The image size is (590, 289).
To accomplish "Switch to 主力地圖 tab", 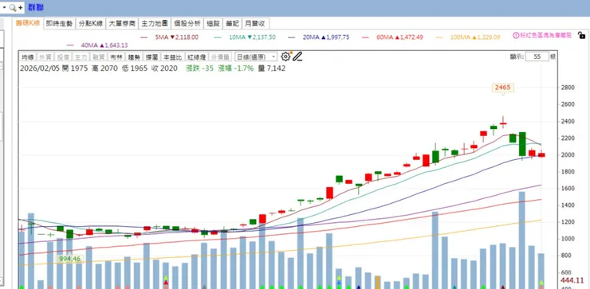I will pos(155,23).
